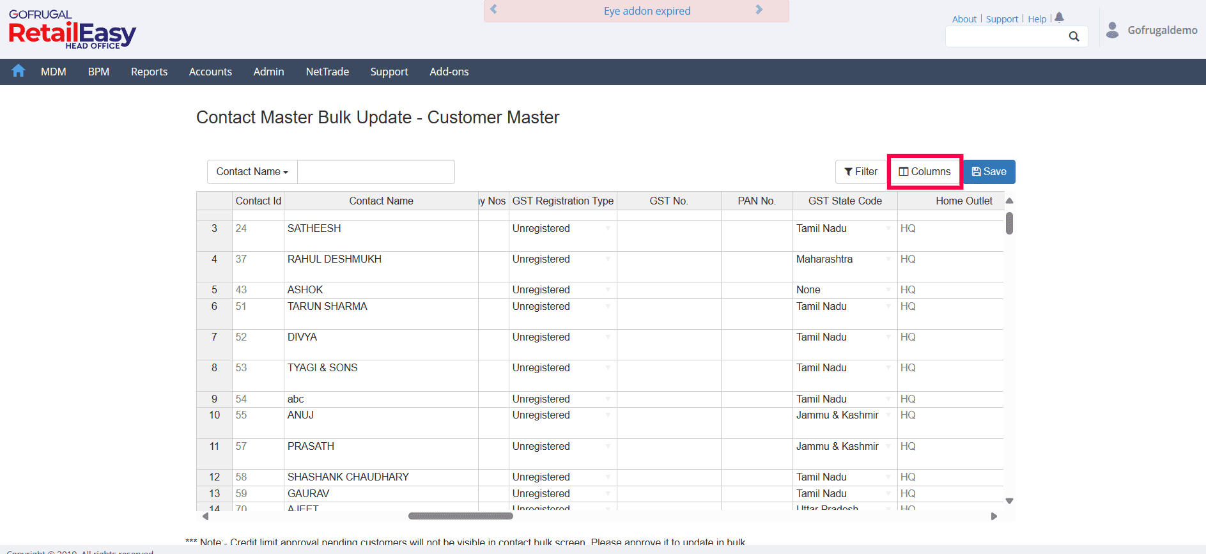Open the Support menu in navbar
The height and width of the screenshot is (554, 1206).
tap(389, 72)
